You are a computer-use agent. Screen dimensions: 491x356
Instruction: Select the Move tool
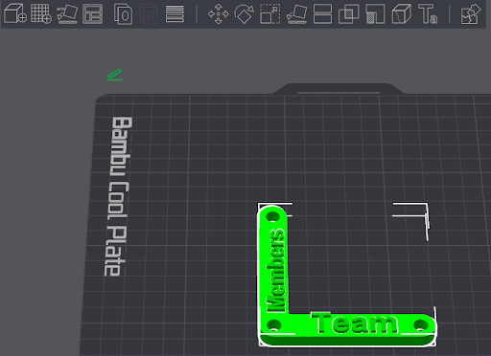218,13
